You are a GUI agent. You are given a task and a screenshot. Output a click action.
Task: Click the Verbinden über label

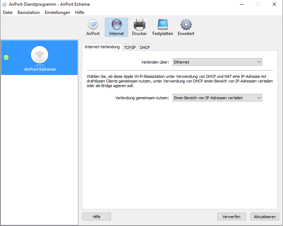[x=155, y=62]
